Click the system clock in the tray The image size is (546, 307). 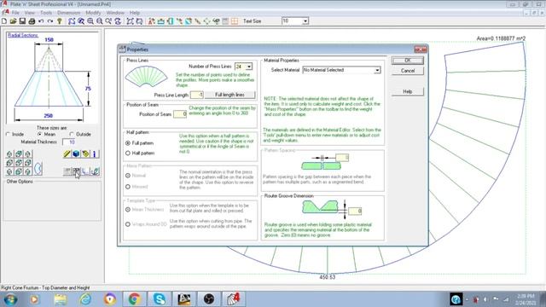pos(526,299)
